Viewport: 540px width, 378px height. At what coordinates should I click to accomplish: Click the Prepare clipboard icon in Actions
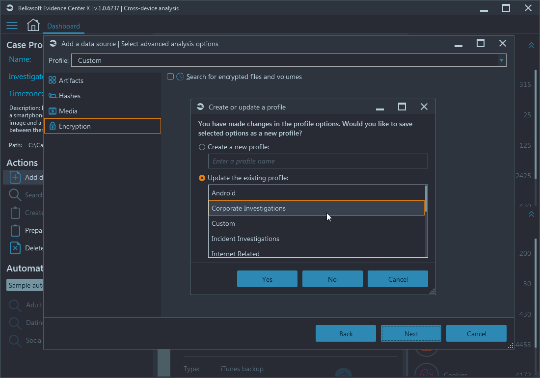(x=15, y=230)
